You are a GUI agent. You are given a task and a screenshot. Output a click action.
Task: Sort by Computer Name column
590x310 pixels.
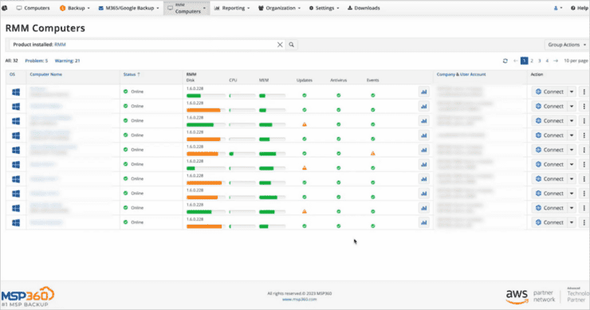46,74
